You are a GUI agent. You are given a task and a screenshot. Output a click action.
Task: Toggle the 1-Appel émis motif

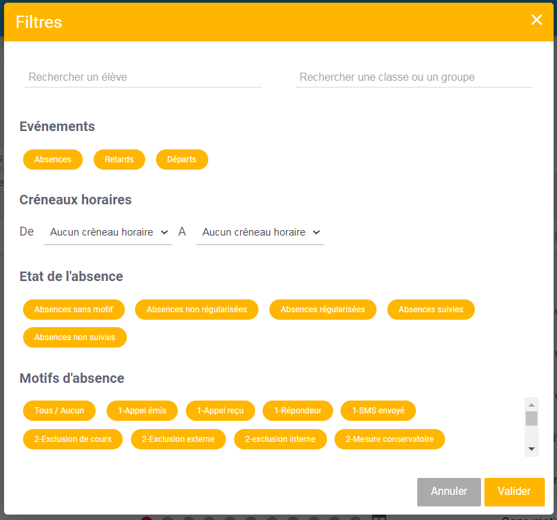[142, 411]
